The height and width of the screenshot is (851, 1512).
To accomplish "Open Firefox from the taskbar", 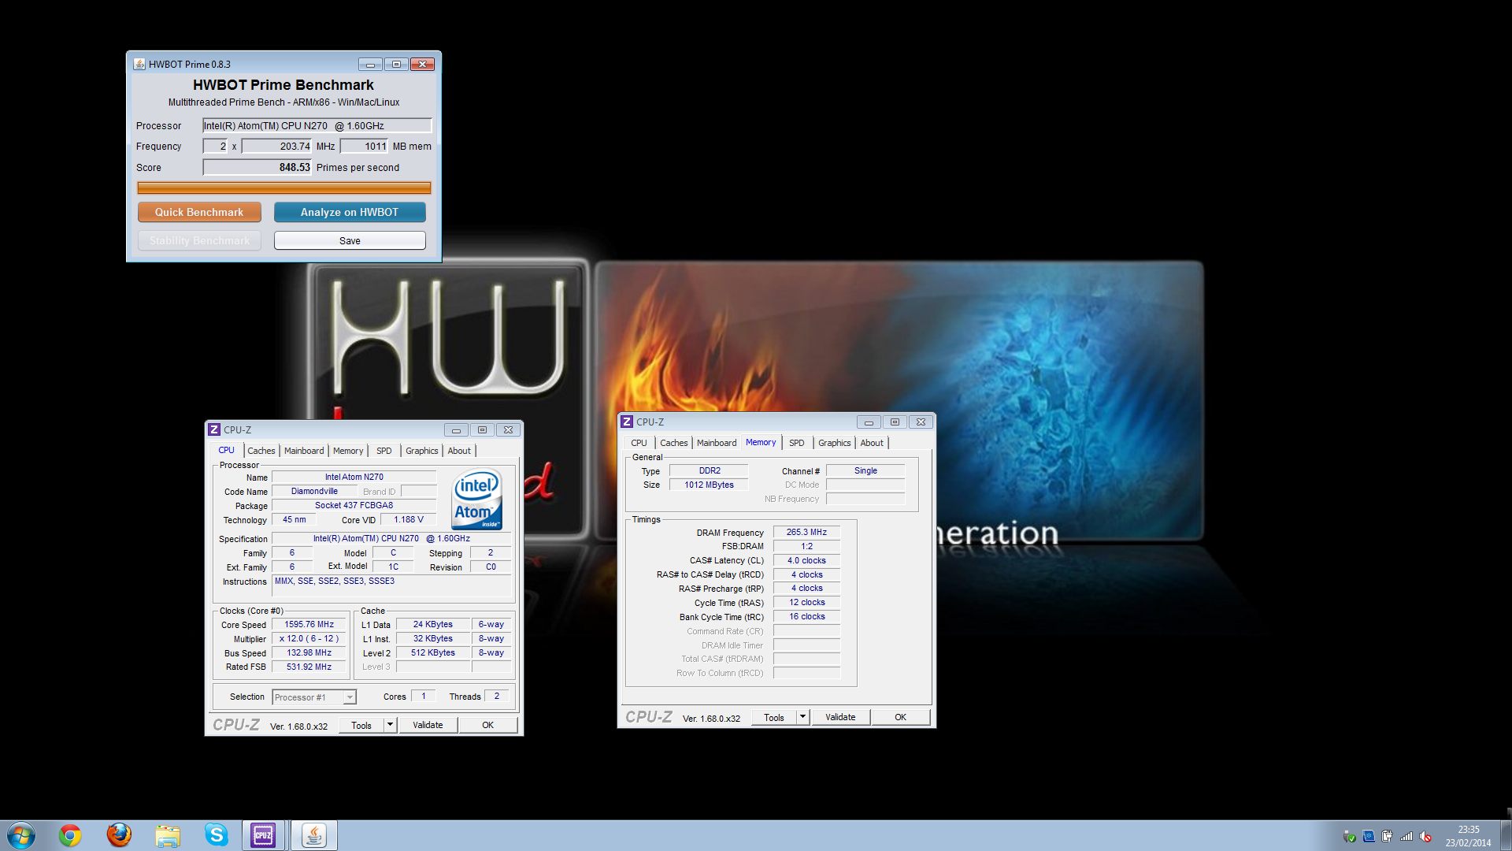I will coord(119,835).
